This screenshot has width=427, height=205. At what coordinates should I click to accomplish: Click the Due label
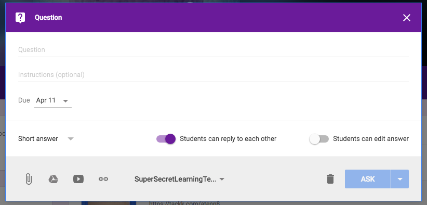[x=24, y=100]
